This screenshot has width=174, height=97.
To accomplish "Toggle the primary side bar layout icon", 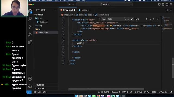I will (159, 4).
